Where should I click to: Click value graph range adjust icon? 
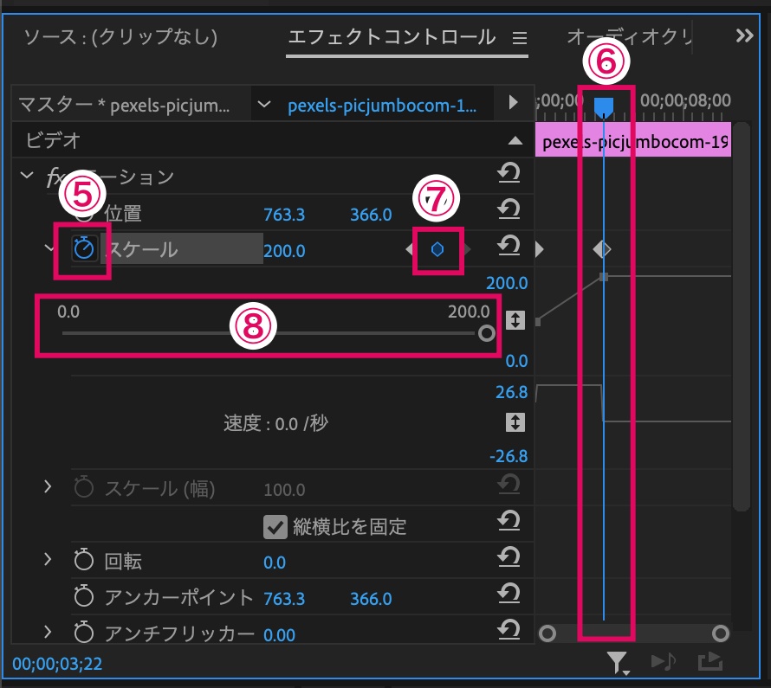515,320
